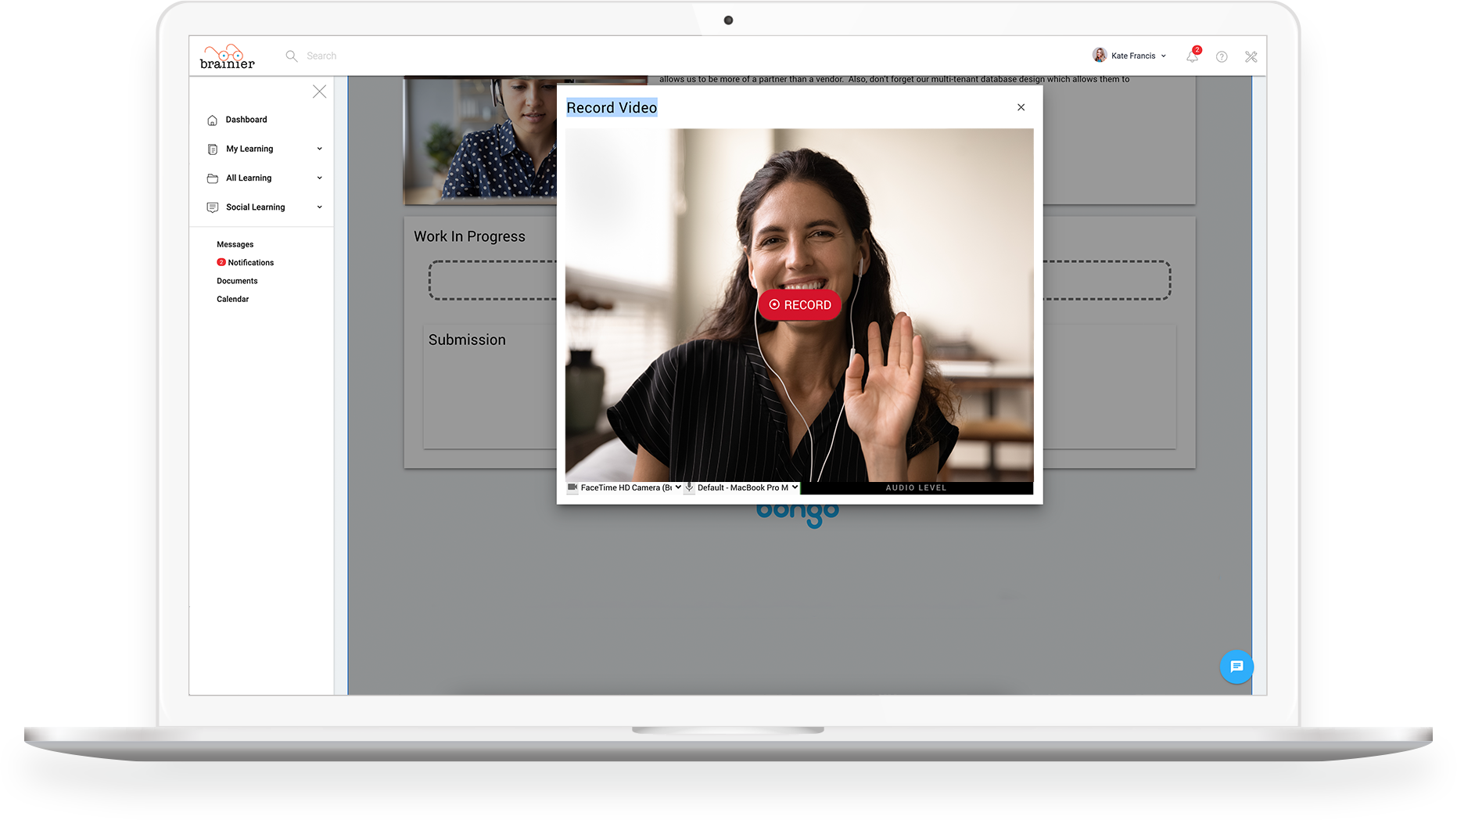This screenshot has height=820, width=1457.
Task: Click Kate Francis profile avatar
Action: pos(1100,55)
